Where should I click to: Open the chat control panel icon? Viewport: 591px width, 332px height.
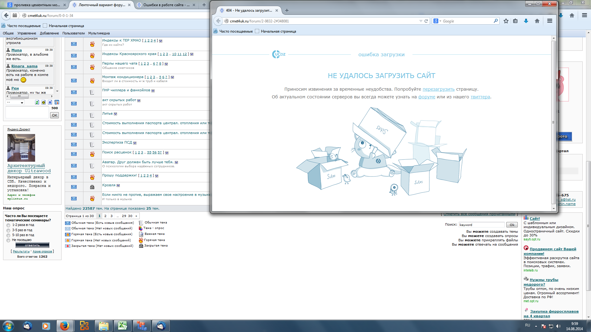coord(57,102)
